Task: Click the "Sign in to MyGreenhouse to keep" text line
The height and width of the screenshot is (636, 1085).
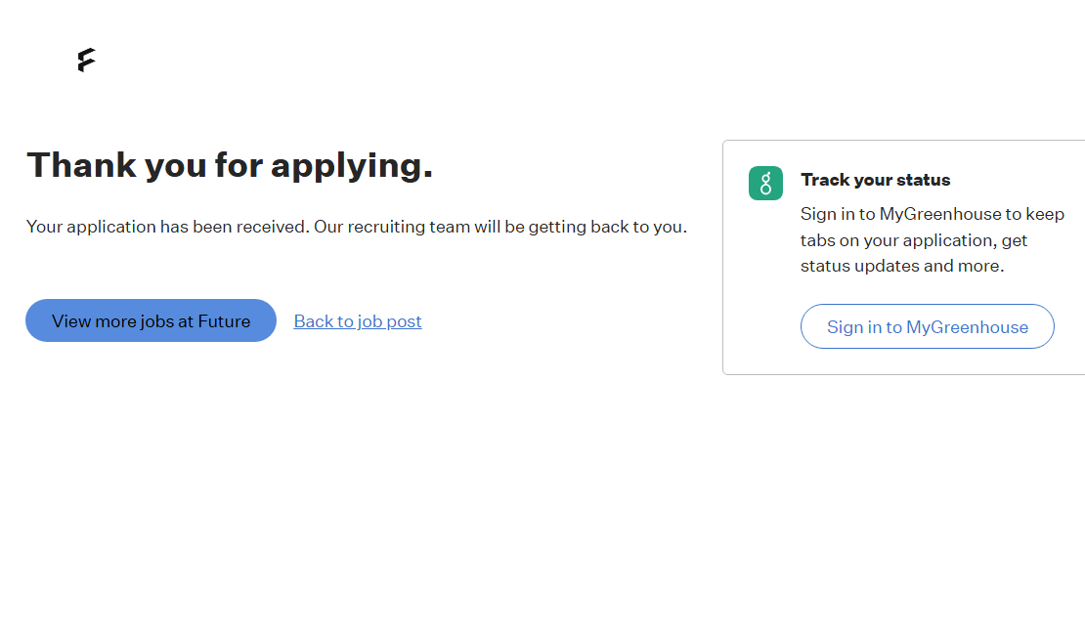Action: (x=932, y=214)
